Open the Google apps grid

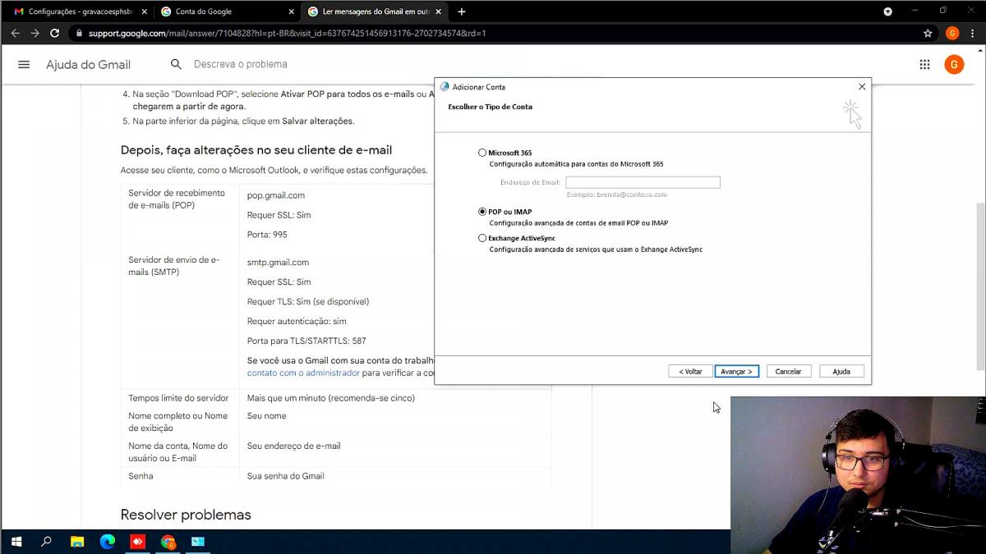point(924,65)
